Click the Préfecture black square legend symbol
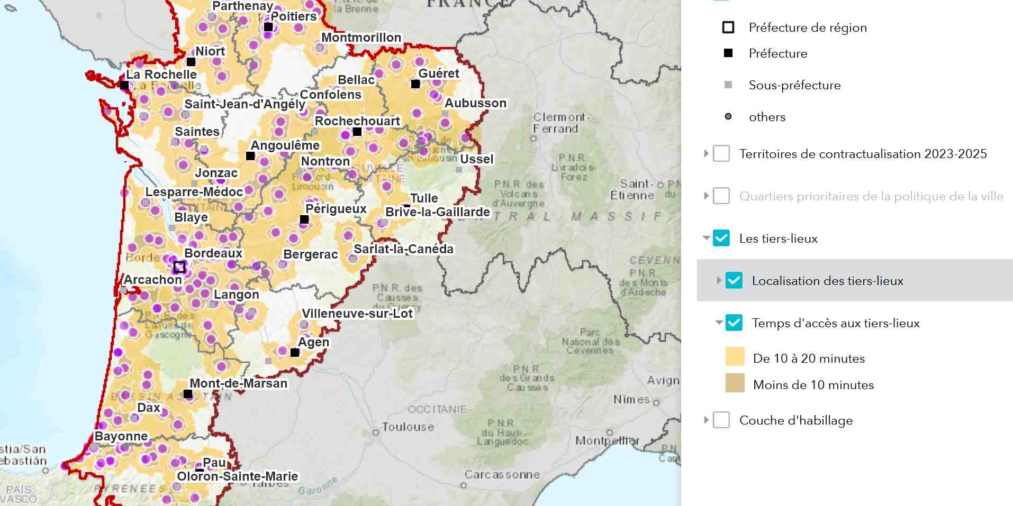This screenshot has height=506, width=1013. 728,53
